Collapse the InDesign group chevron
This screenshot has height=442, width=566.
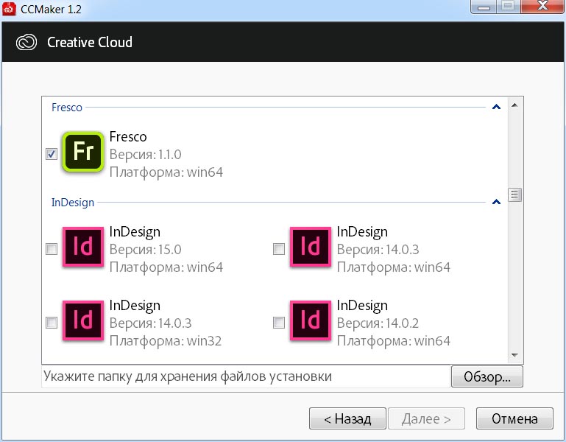coord(496,202)
